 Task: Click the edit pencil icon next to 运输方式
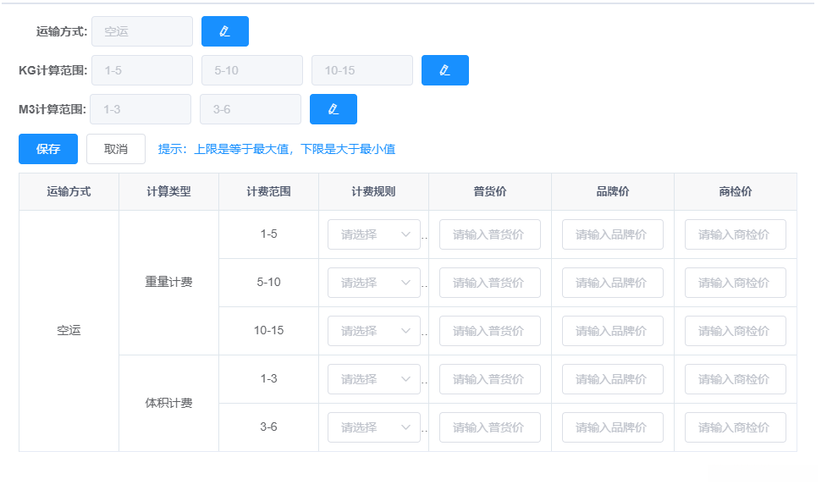226,31
